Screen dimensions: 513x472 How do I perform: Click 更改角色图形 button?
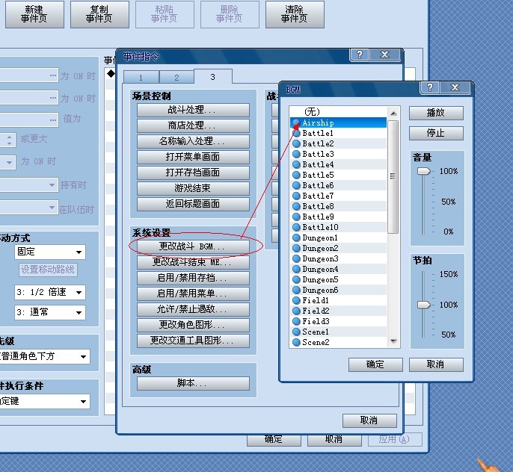pos(193,325)
